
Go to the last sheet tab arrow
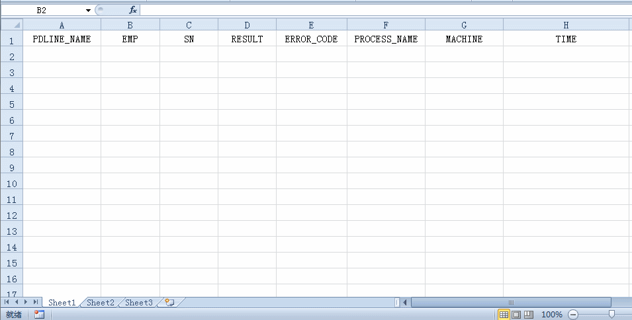(35, 302)
